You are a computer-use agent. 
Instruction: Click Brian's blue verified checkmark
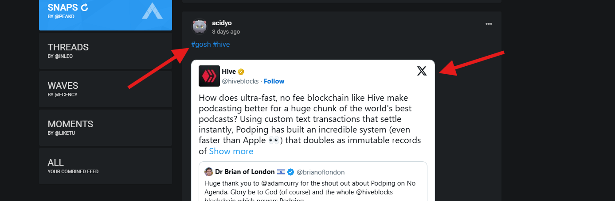coord(291,172)
